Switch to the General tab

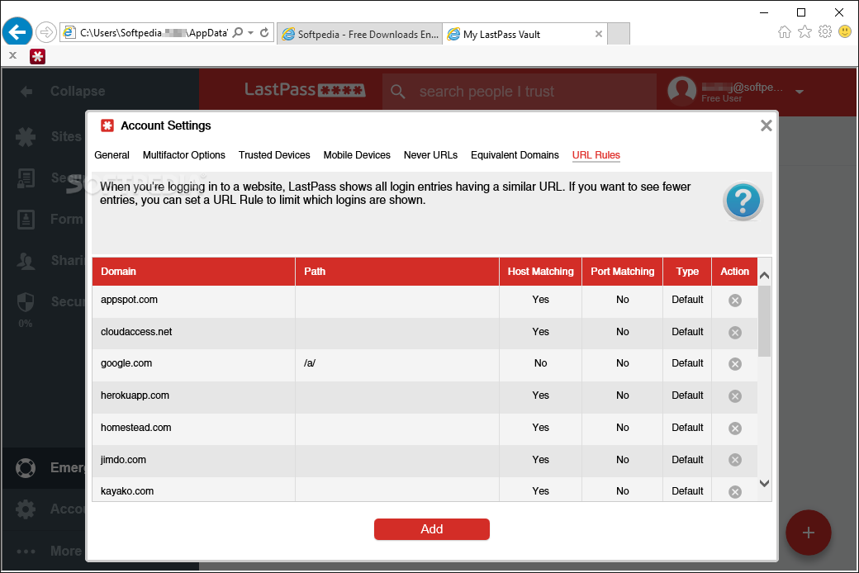pyautogui.click(x=112, y=155)
